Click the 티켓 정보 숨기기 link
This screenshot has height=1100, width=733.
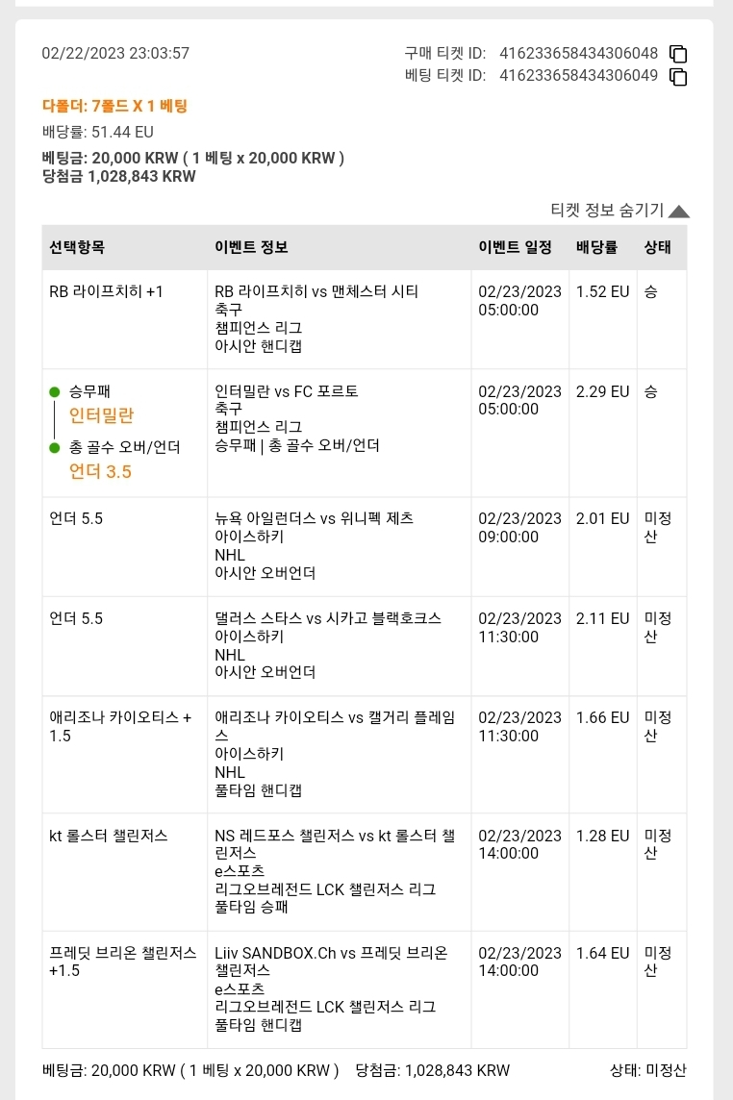point(607,210)
